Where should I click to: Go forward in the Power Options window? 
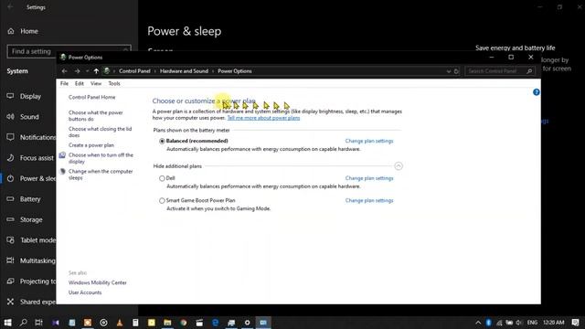77,71
